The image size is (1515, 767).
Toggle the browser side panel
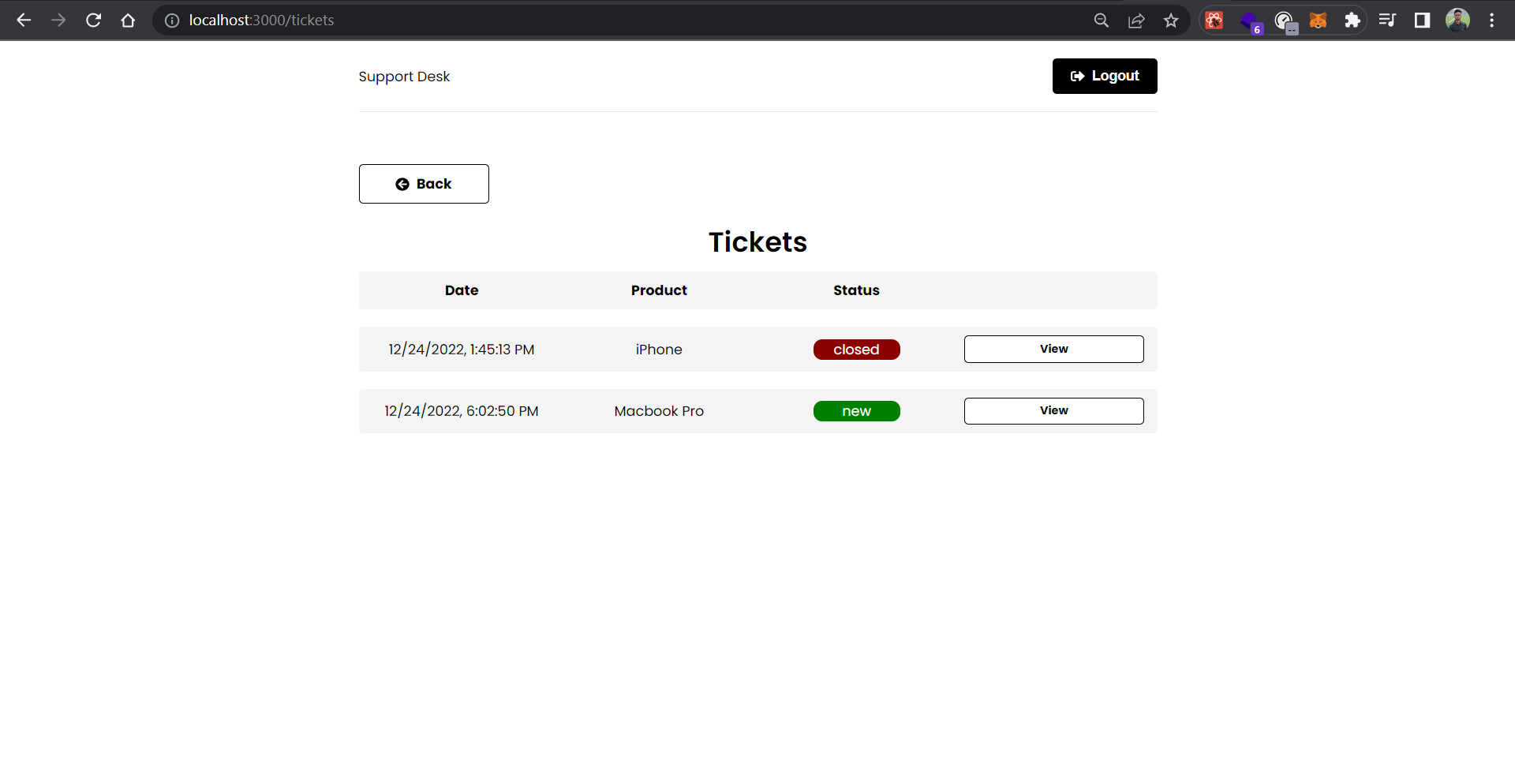pos(1422,21)
